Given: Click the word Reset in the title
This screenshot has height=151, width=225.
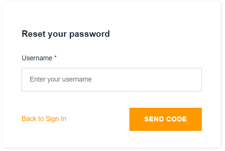Looking at the screenshot, I should pos(33,34).
